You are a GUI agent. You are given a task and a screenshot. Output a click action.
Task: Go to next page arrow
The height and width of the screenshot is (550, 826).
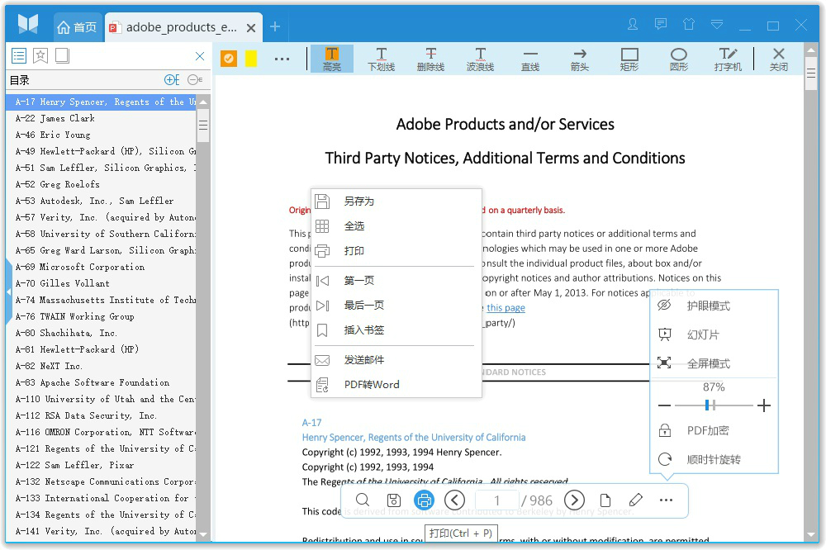click(x=574, y=500)
